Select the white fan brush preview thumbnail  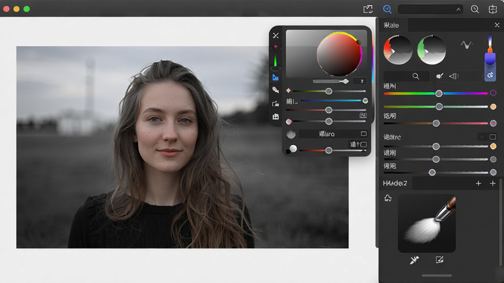427,224
